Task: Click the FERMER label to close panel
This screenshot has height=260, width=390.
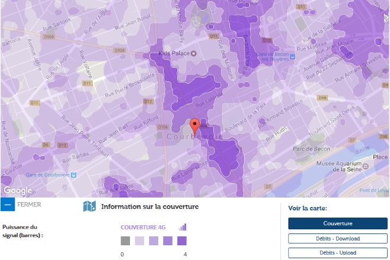Action: (29, 205)
